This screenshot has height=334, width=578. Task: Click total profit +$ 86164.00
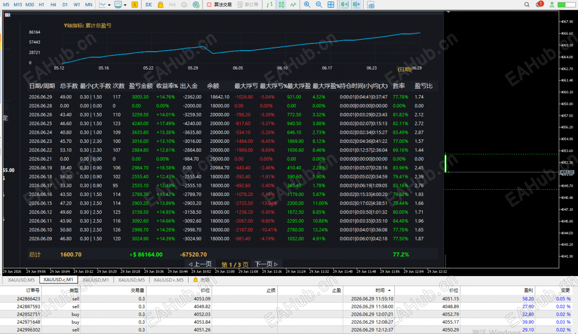pos(146,255)
